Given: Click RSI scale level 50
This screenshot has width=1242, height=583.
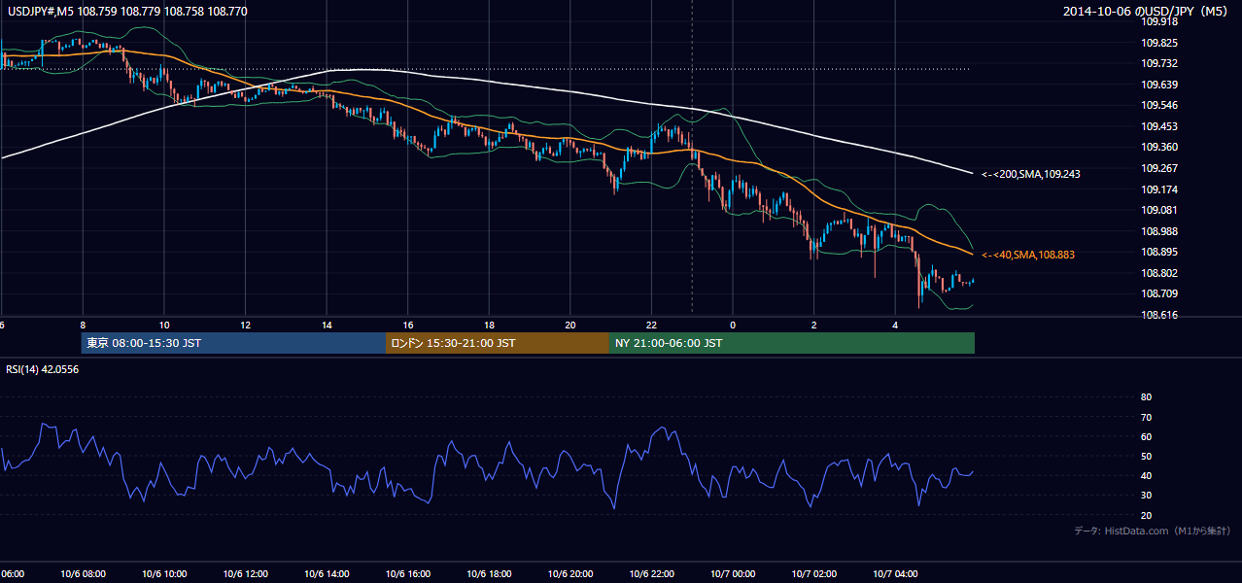Looking at the screenshot, I should click(1146, 456).
